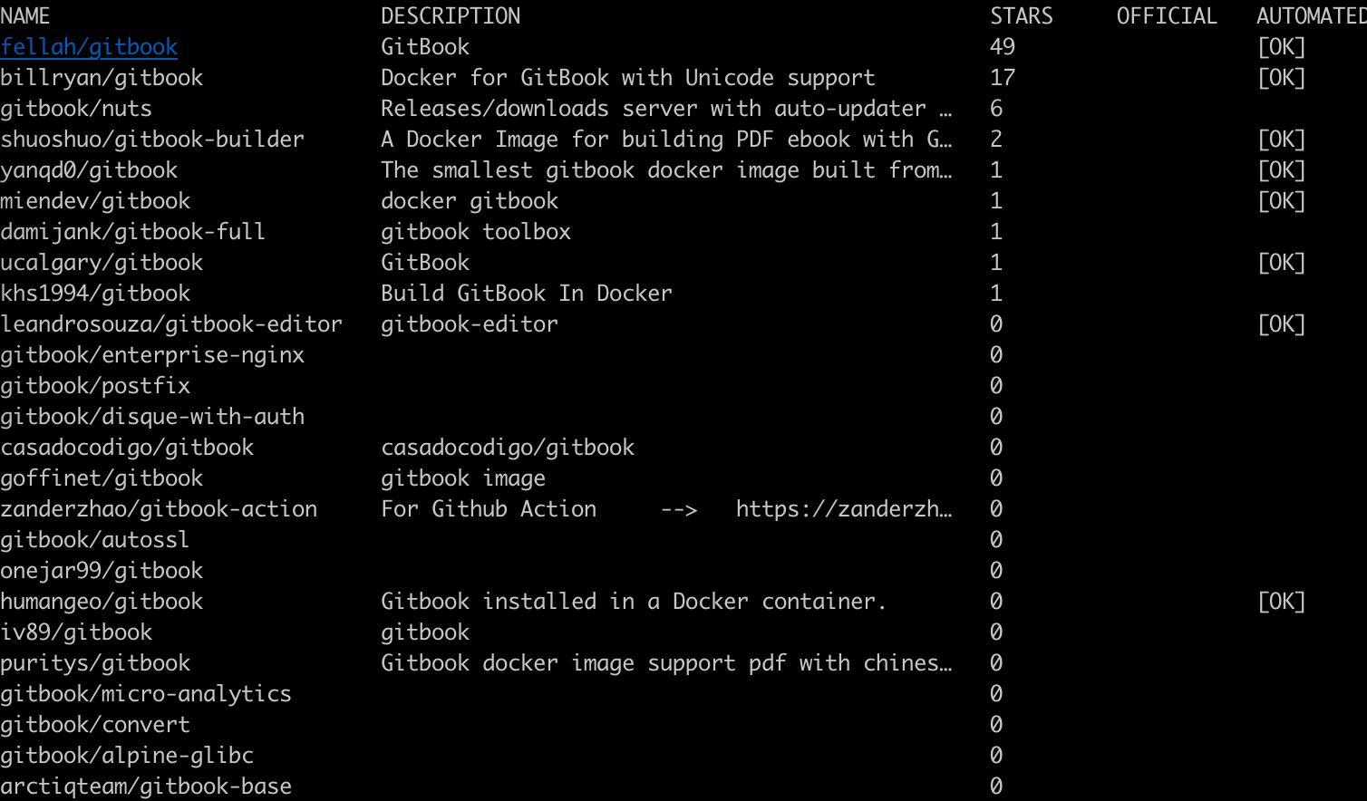Click the DESCRIPTION column header
The width and height of the screenshot is (1367, 801).
[451, 16]
